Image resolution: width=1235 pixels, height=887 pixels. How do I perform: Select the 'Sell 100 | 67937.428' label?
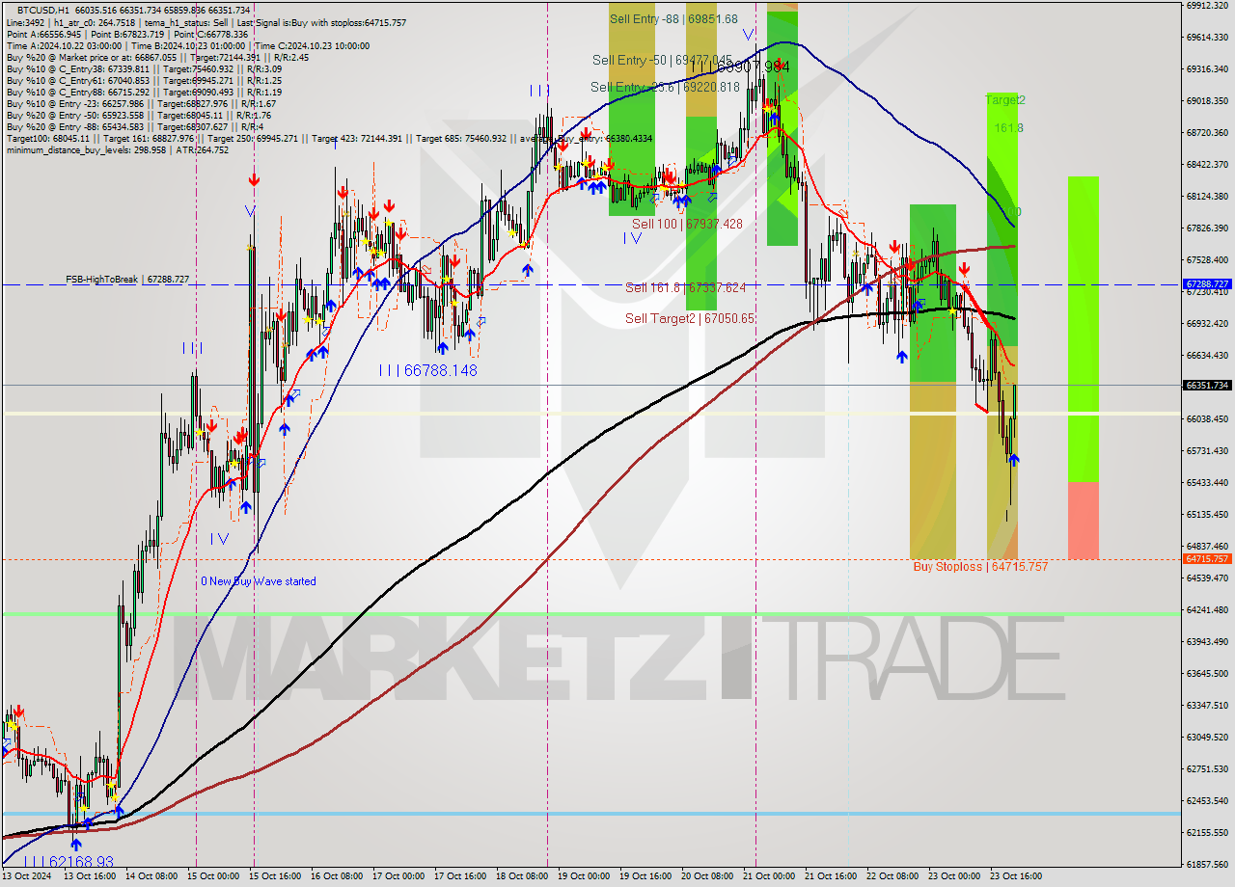pos(687,224)
